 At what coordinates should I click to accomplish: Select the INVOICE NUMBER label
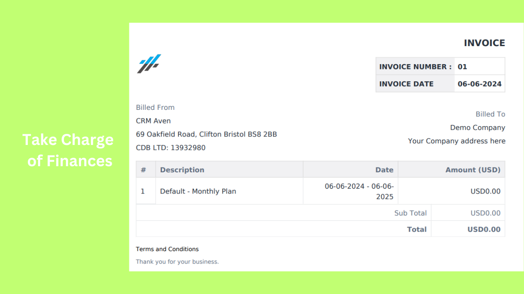[416, 67]
